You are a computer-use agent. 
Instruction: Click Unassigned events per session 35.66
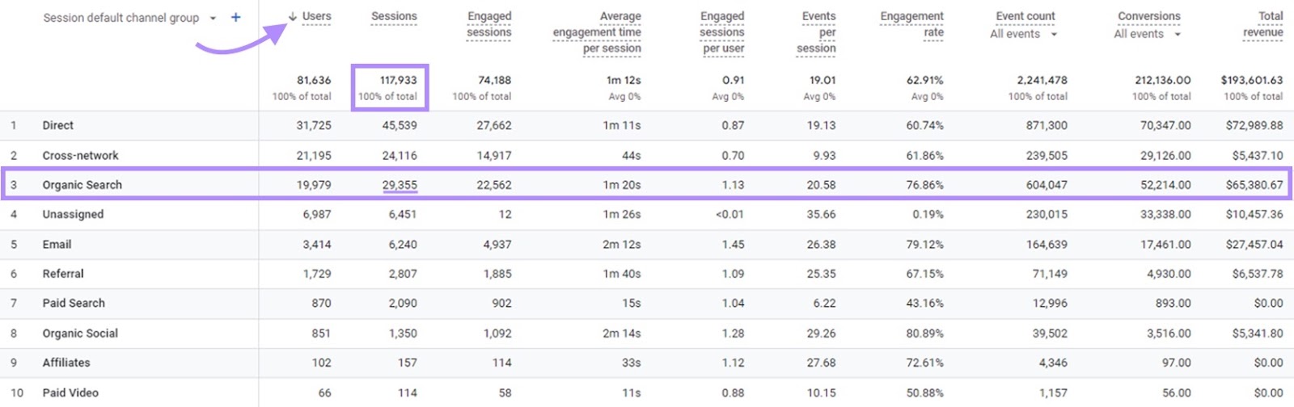coord(821,214)
